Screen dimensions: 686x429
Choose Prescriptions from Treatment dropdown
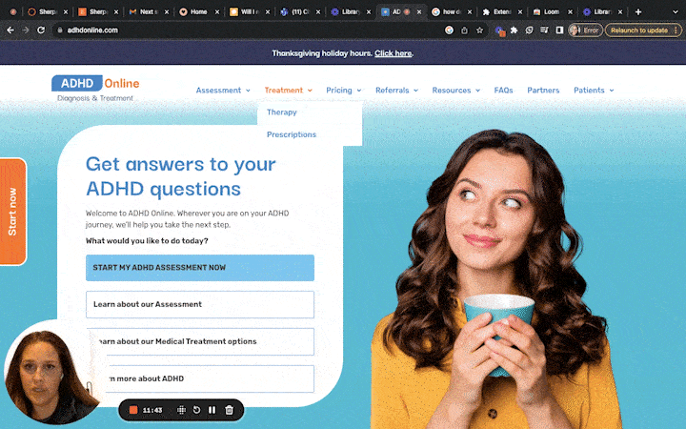pyautogui.click(x=292, y=134)
